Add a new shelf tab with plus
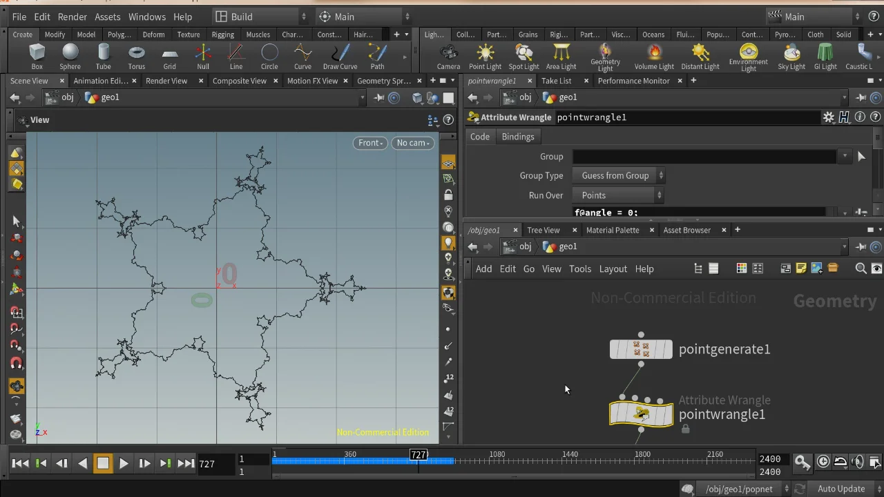The height and width of the screenshot is (497, 884). (x=396, y=35)
